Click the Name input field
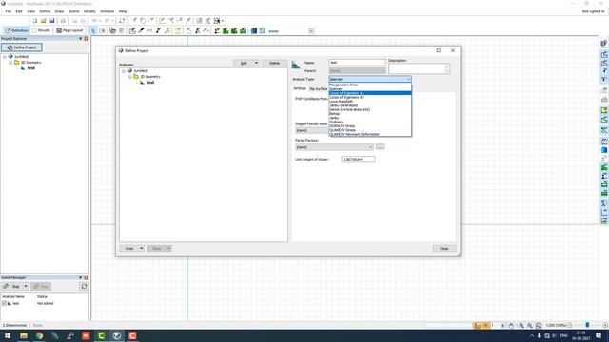The image size is (609, 342). [x=357, y=63]
